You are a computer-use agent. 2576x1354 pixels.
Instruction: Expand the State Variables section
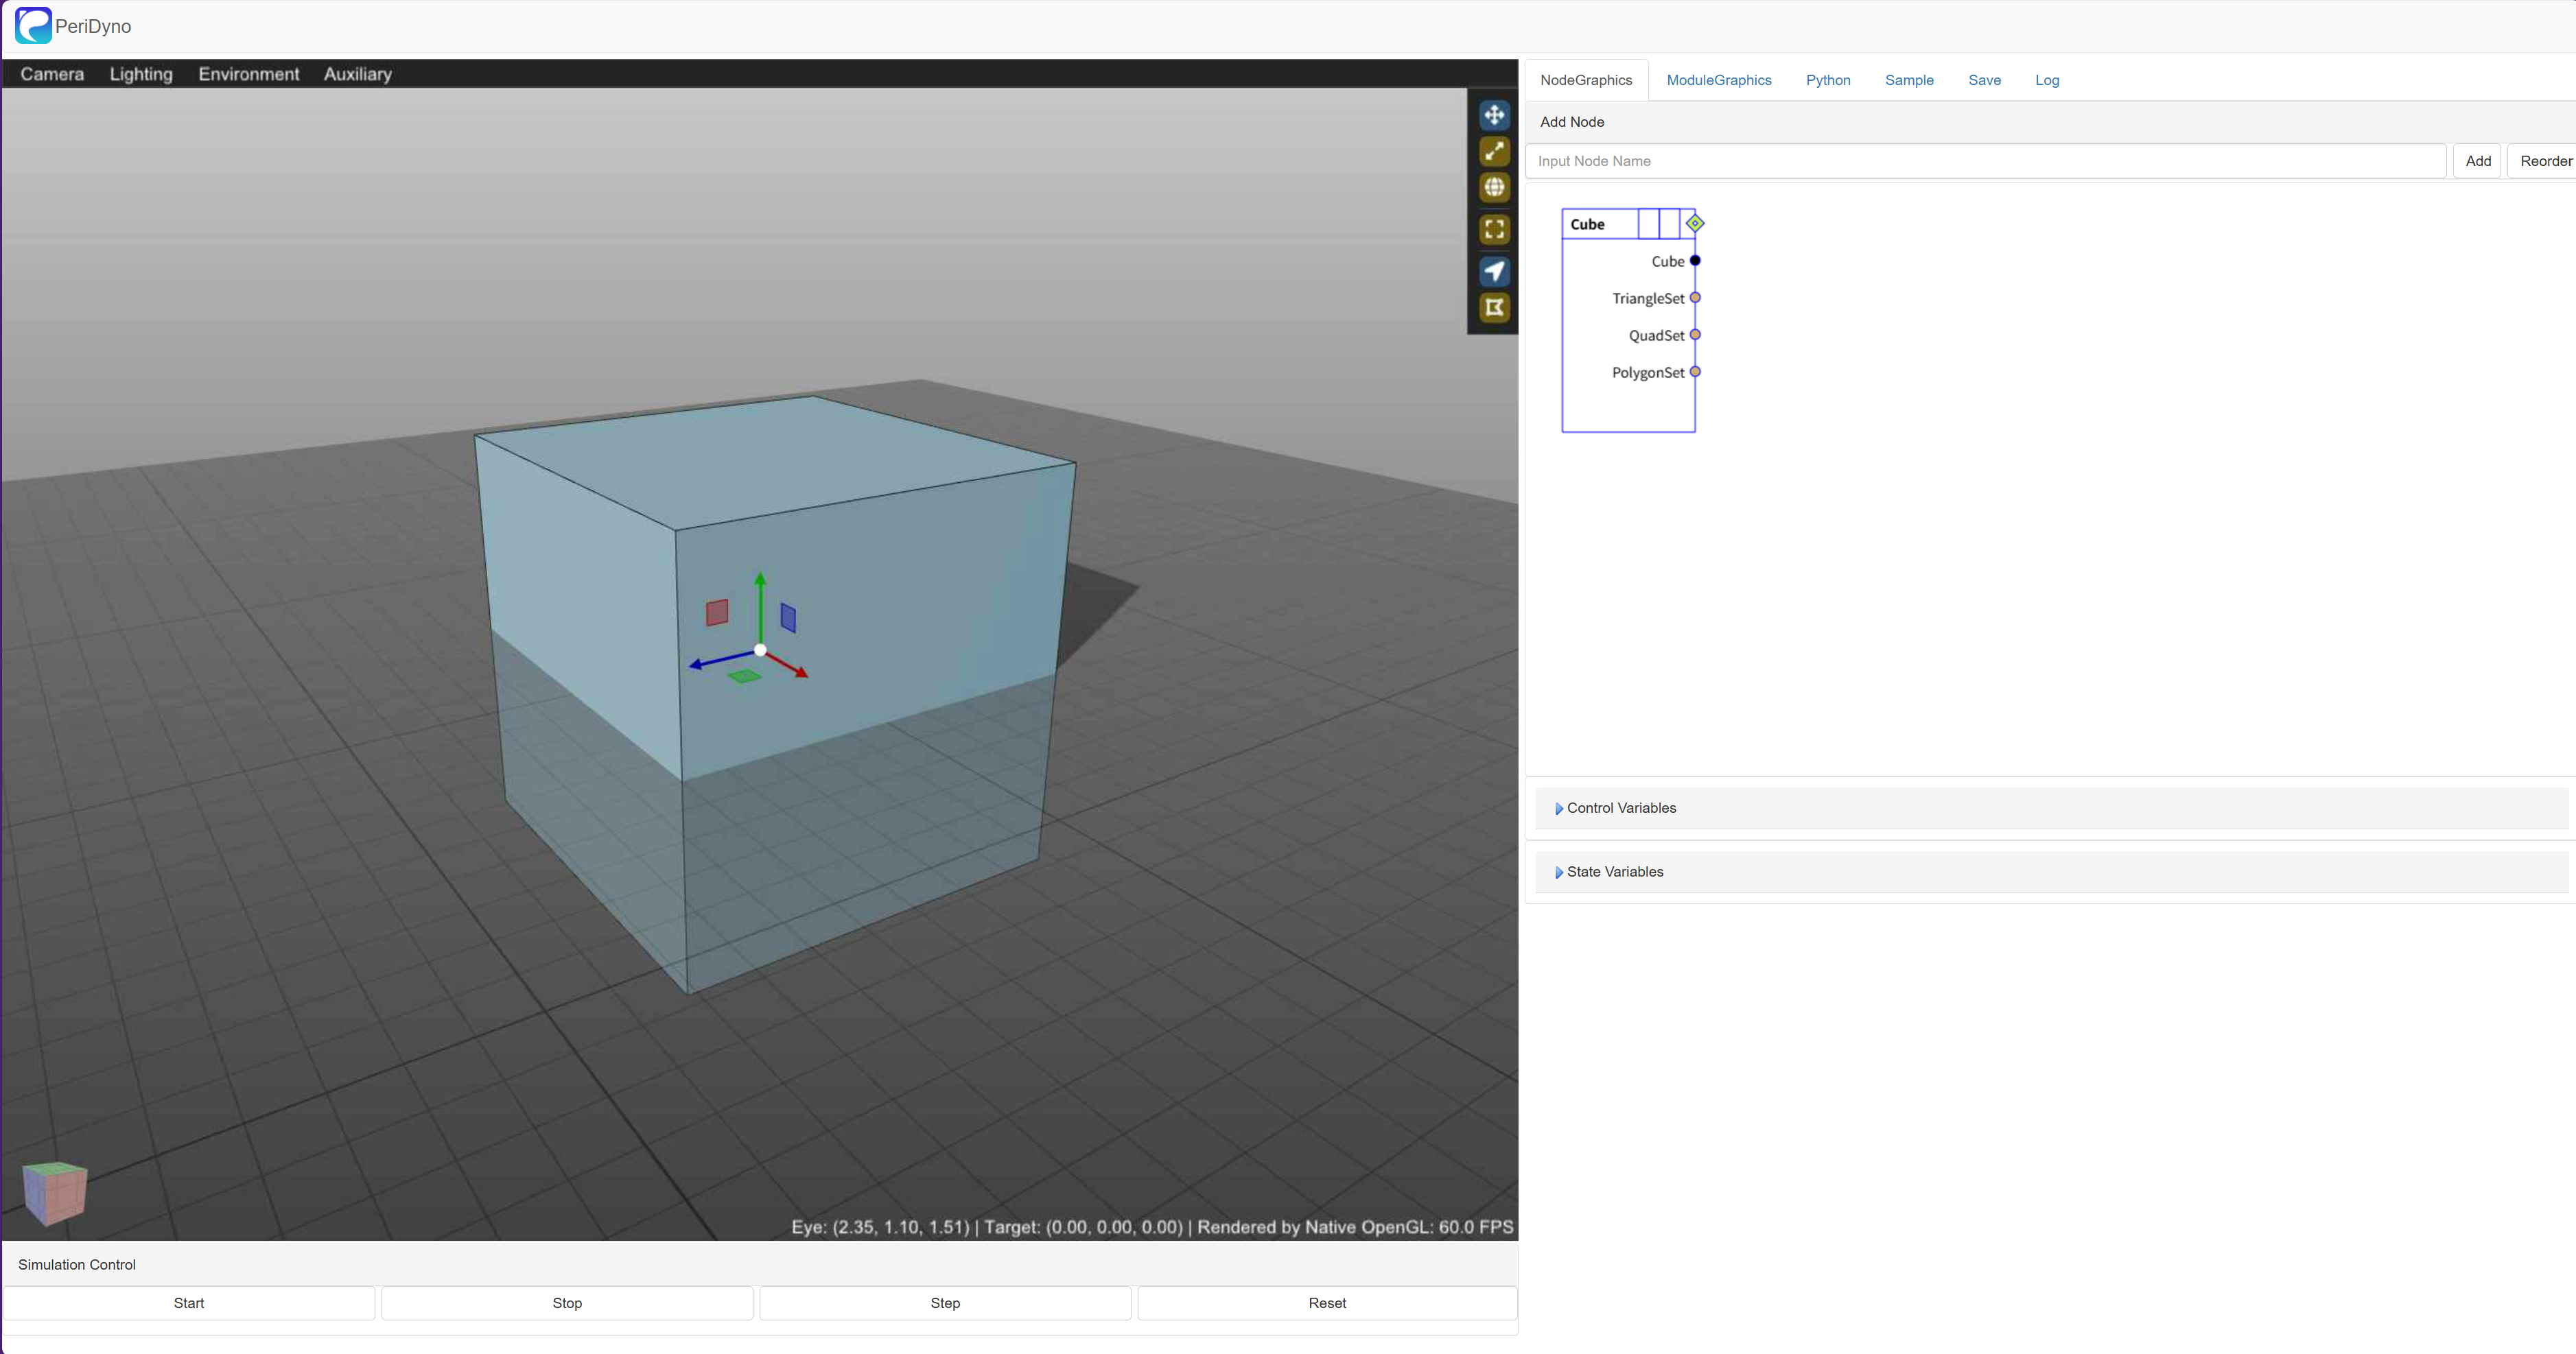[x=2051, y=872]
